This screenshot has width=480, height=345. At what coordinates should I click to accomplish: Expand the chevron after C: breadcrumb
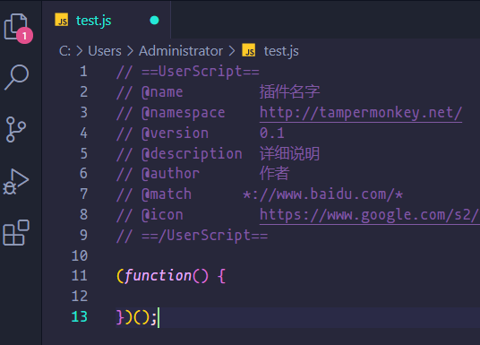click(x=80, y=51)
